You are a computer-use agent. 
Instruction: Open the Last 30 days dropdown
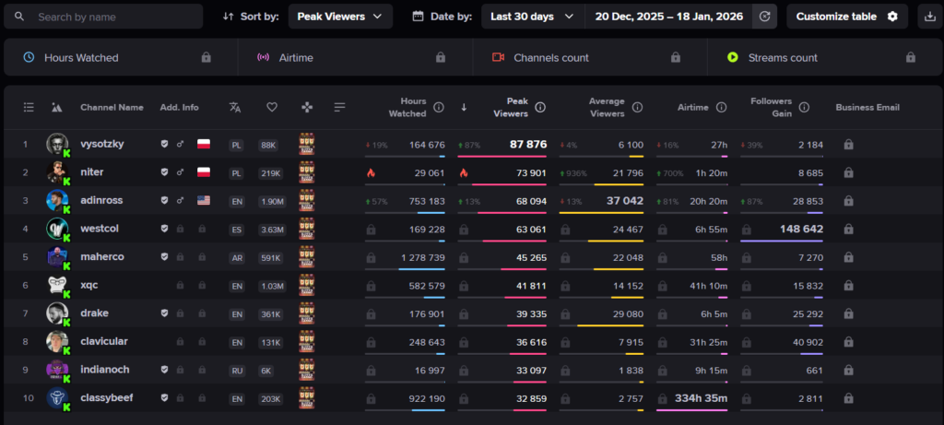click(532, 17)
